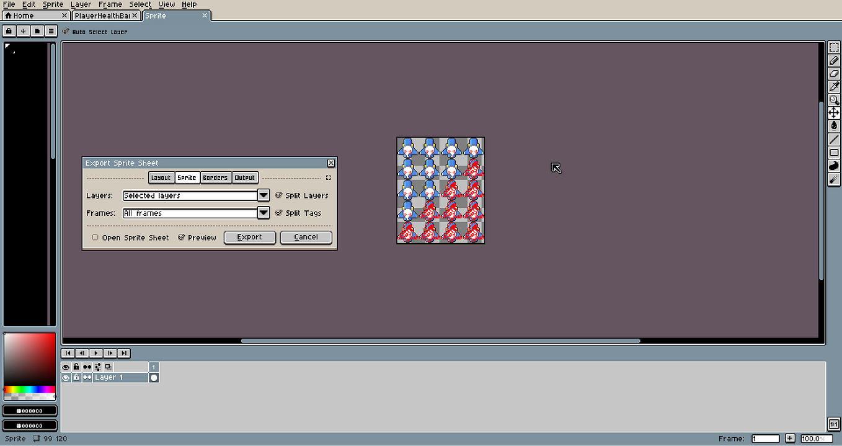842x446 pixels.
Task: Expand the Sprite options menu icon
Action: click(x=51, y=30)
